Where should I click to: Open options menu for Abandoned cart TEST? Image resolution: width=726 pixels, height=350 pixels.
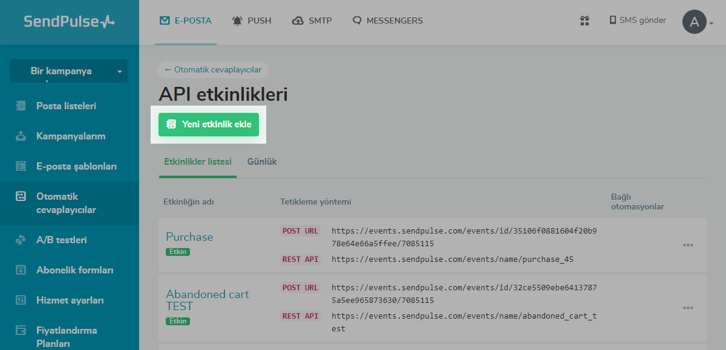coord(688,308)
